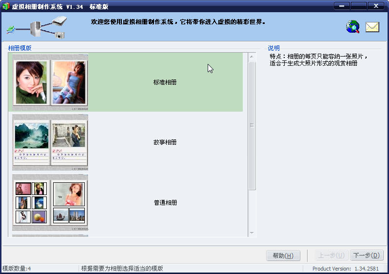The height and width of the screenshot is (274, 389).
Task: Click the 故事相册 preview thumbnail
Action: tap(50, 142)
